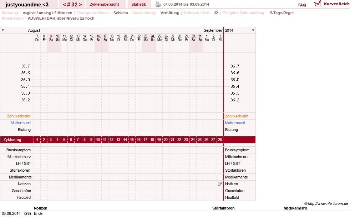Viewport: 350px width, 222px height.
Task: Click the September month label
Action: click(x=213, y=30)
